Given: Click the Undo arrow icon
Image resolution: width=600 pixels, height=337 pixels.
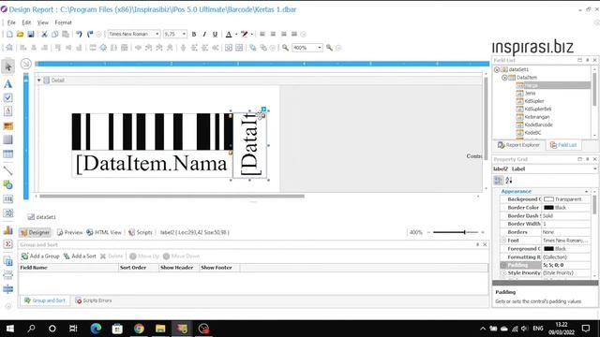Looking at the screenshot, I should coord(79,35).
